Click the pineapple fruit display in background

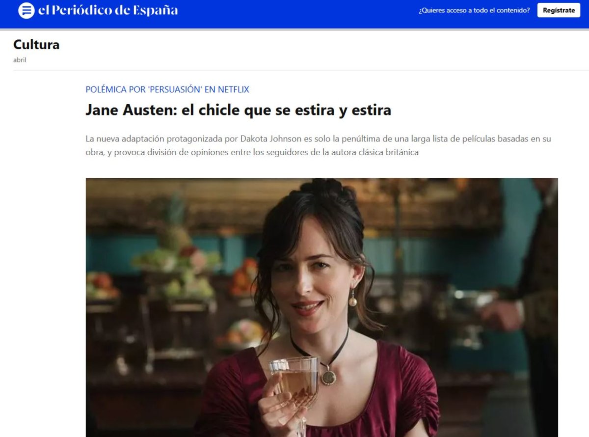coord(172,226)
